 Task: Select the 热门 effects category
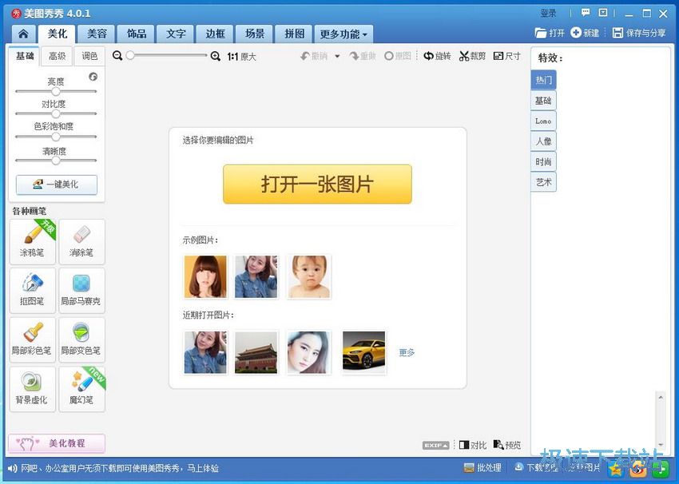click(543, 80)
